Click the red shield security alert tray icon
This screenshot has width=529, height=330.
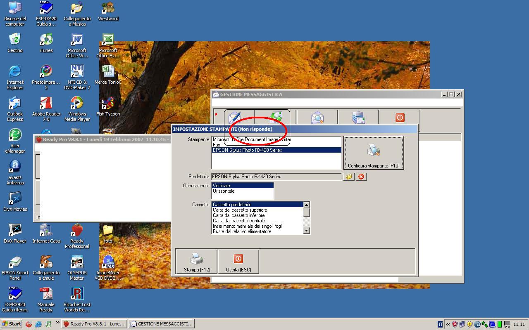455,324
